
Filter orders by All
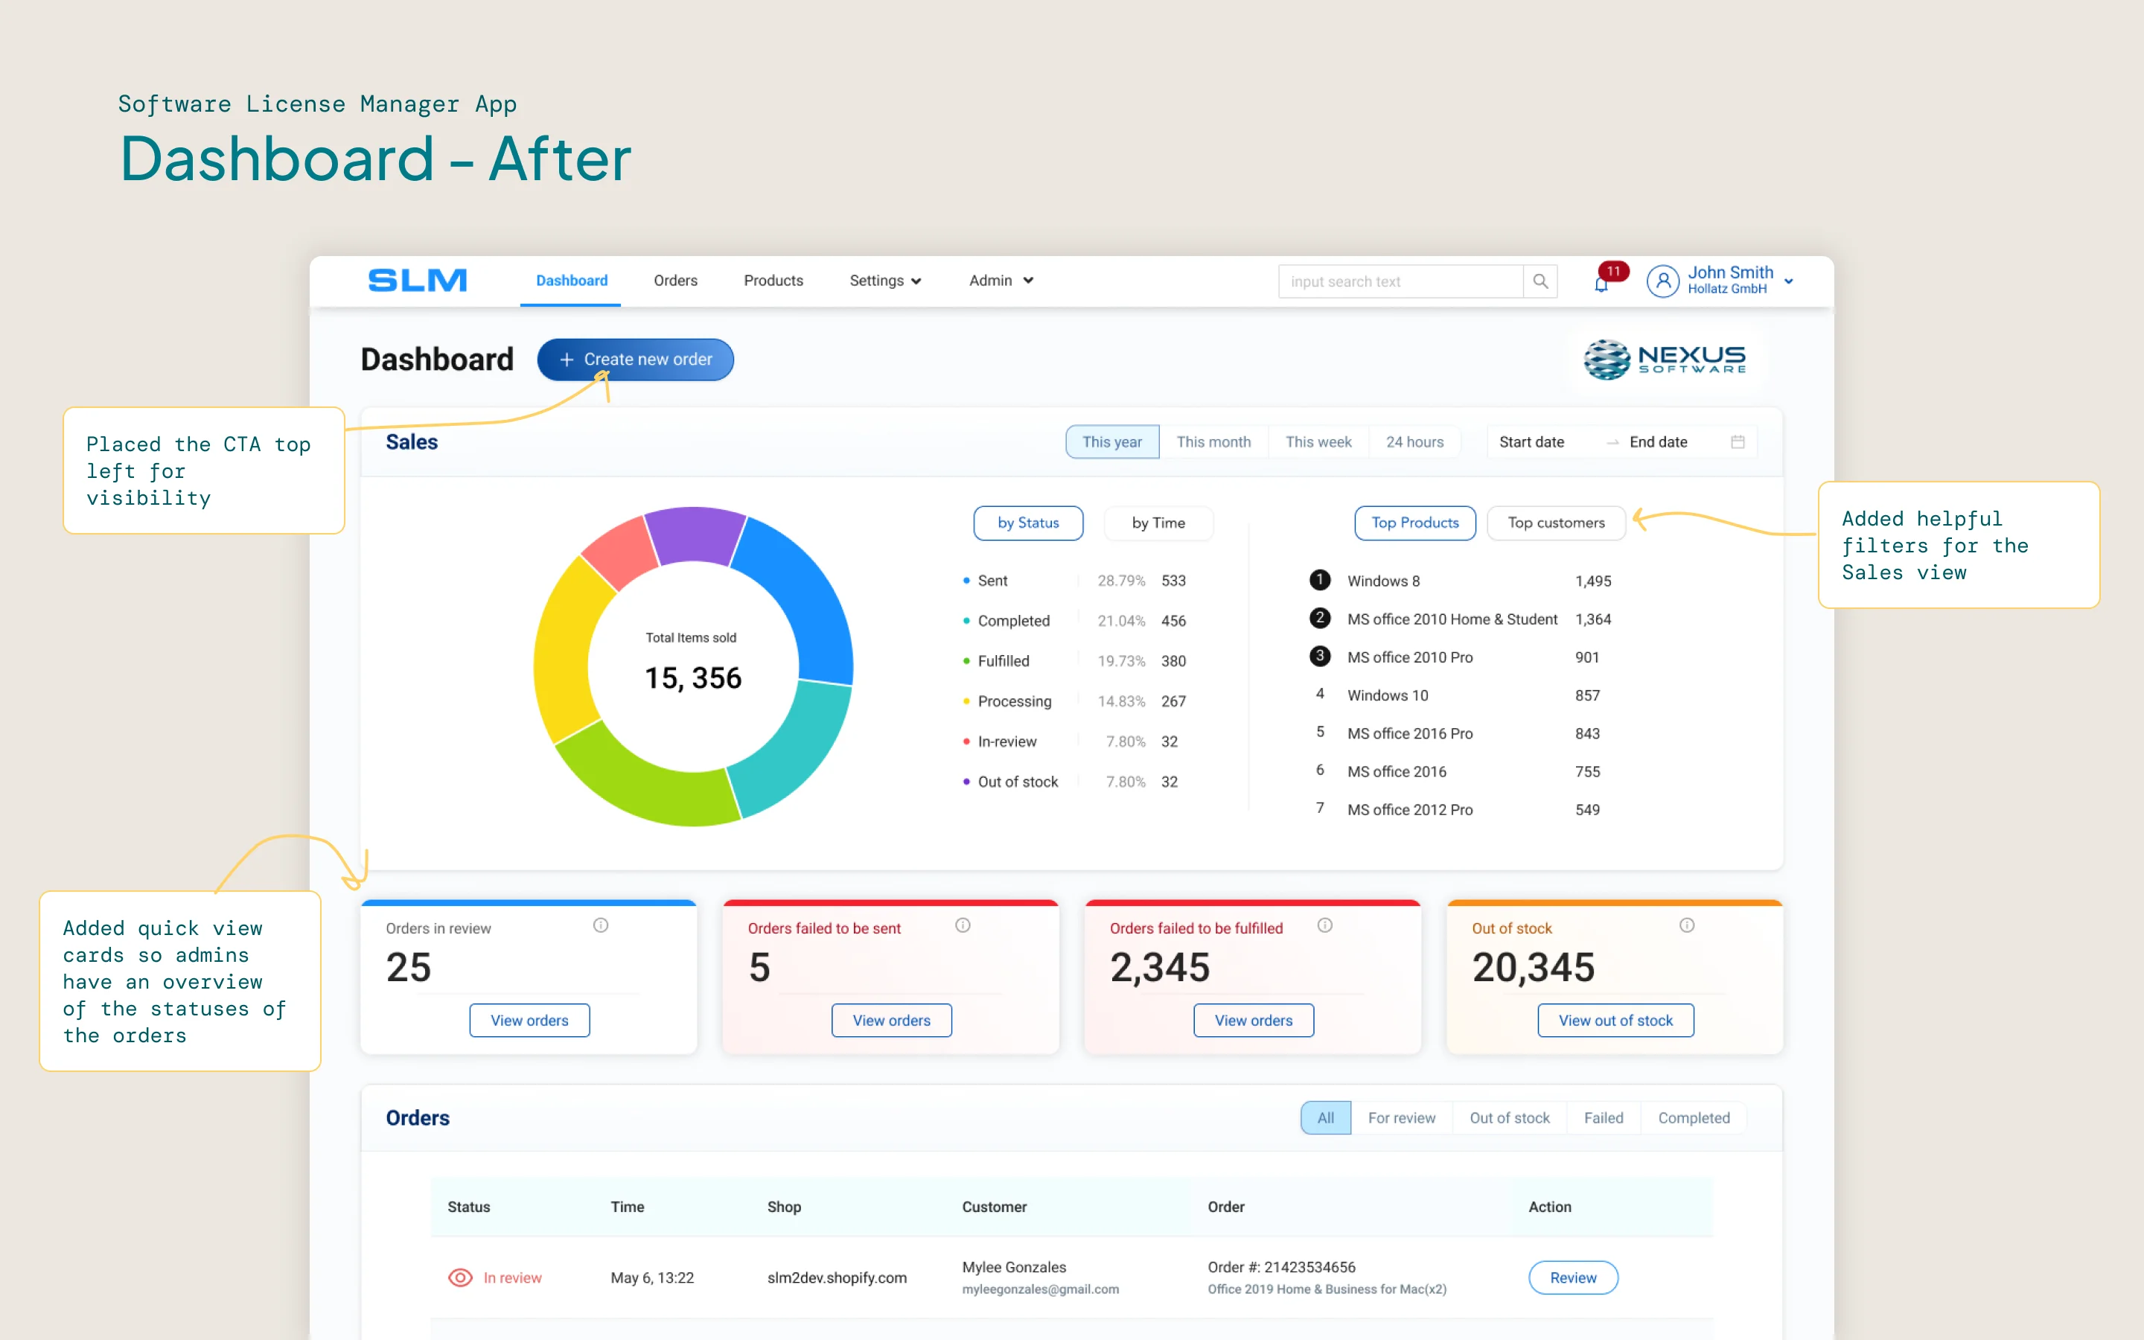pyautogui.click(x=1325, y=1117)
